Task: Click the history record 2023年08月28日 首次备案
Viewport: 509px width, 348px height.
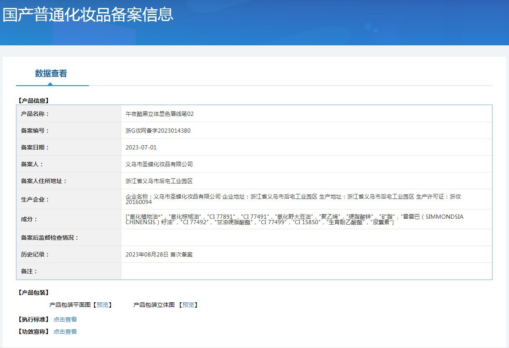Action: (x=159, y=254)
